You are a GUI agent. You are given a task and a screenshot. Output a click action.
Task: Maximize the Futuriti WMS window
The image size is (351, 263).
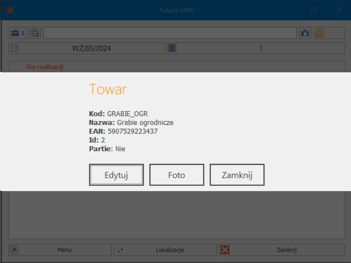tap(313, 10)
